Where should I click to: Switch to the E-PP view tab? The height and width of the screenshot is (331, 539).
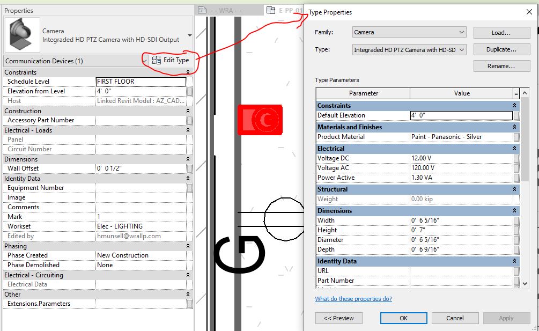(x=284, y=10)
